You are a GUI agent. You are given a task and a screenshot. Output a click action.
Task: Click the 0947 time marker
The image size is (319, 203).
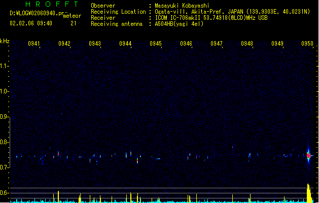[217, 44]
